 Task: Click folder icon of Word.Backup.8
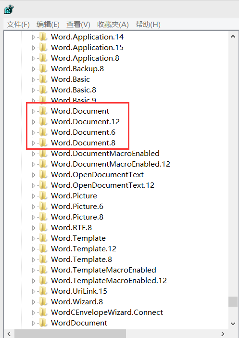tap(43, 68)
